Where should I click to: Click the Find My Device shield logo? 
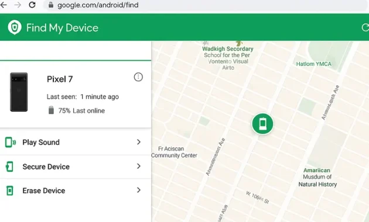[x=15, y=27]
